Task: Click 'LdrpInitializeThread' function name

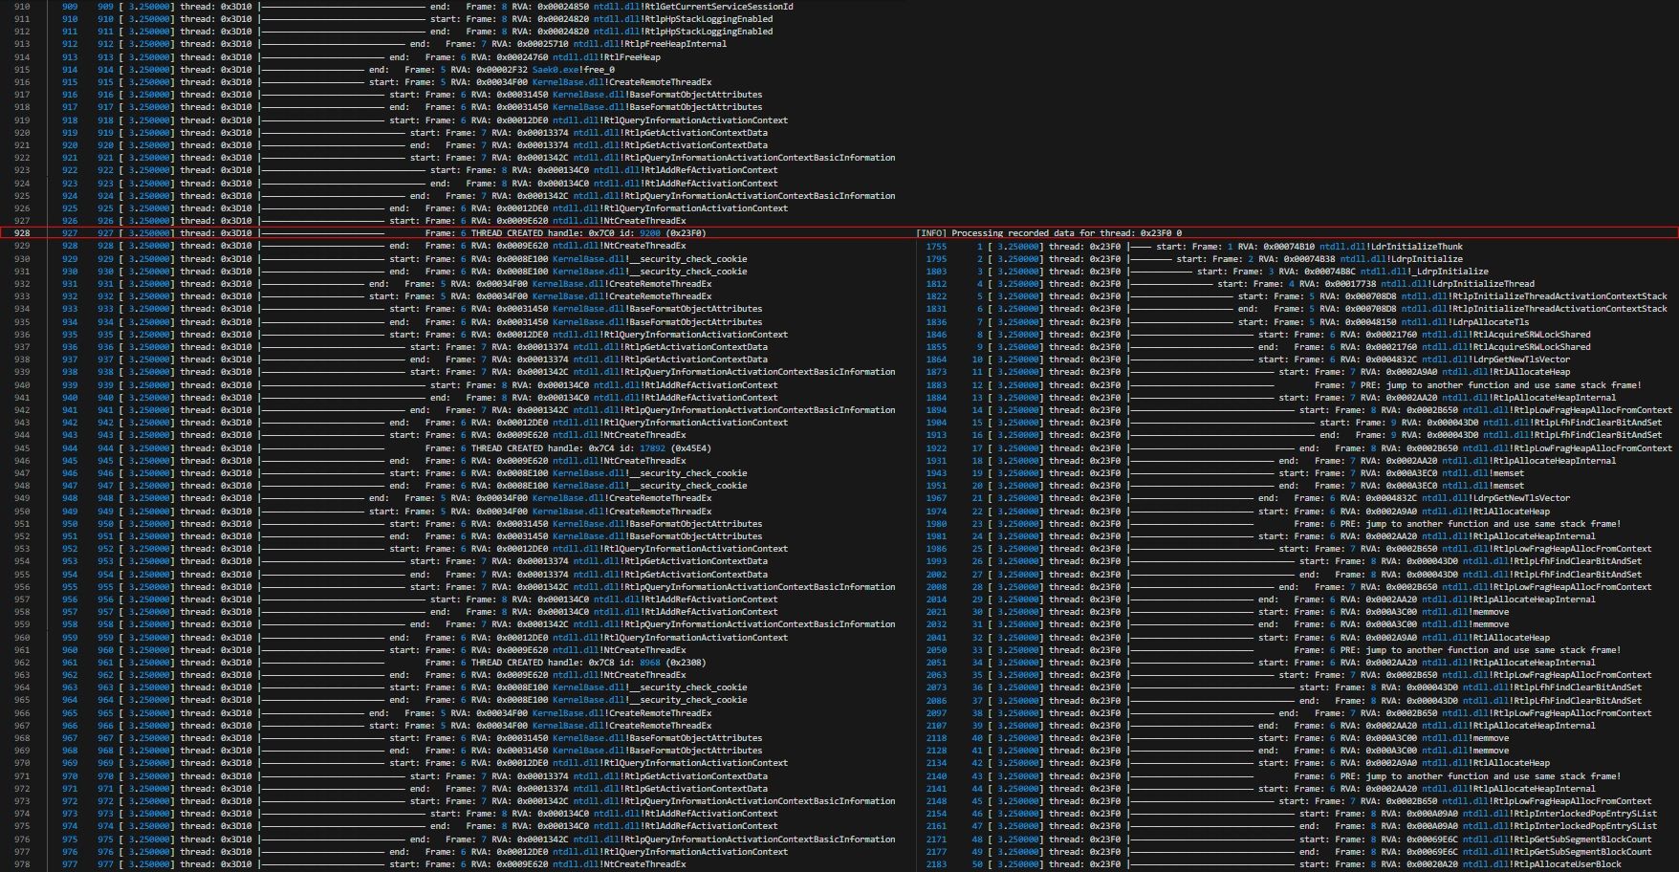Action: coord(1483,284)
